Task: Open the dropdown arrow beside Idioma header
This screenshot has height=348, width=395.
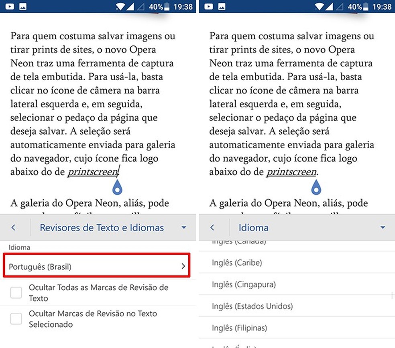Action: click(x=382, y=227)
